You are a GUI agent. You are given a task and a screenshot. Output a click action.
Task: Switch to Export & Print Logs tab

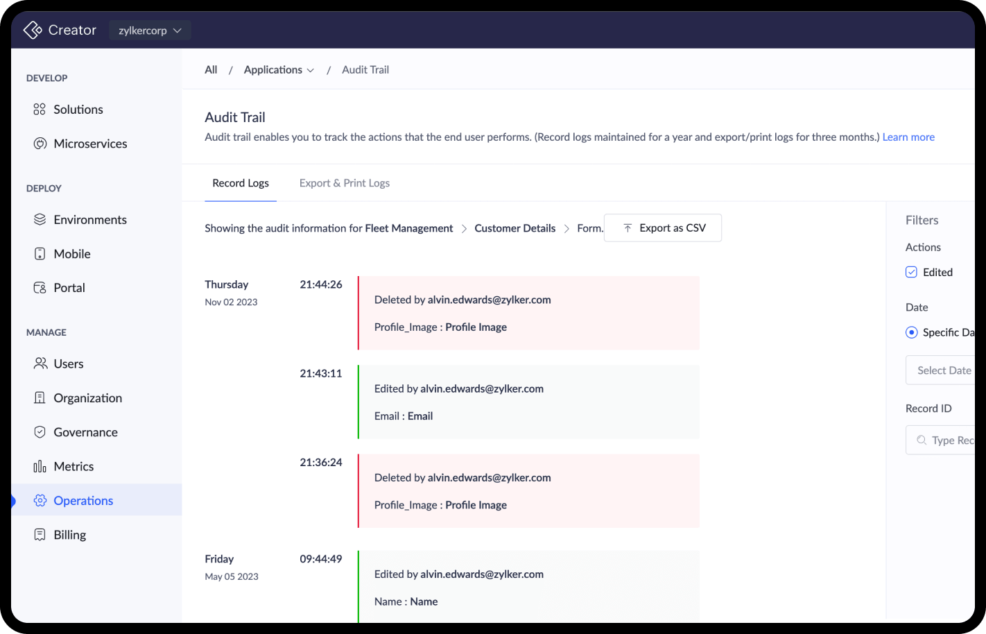pyautogui.click(x=345, y=183)
